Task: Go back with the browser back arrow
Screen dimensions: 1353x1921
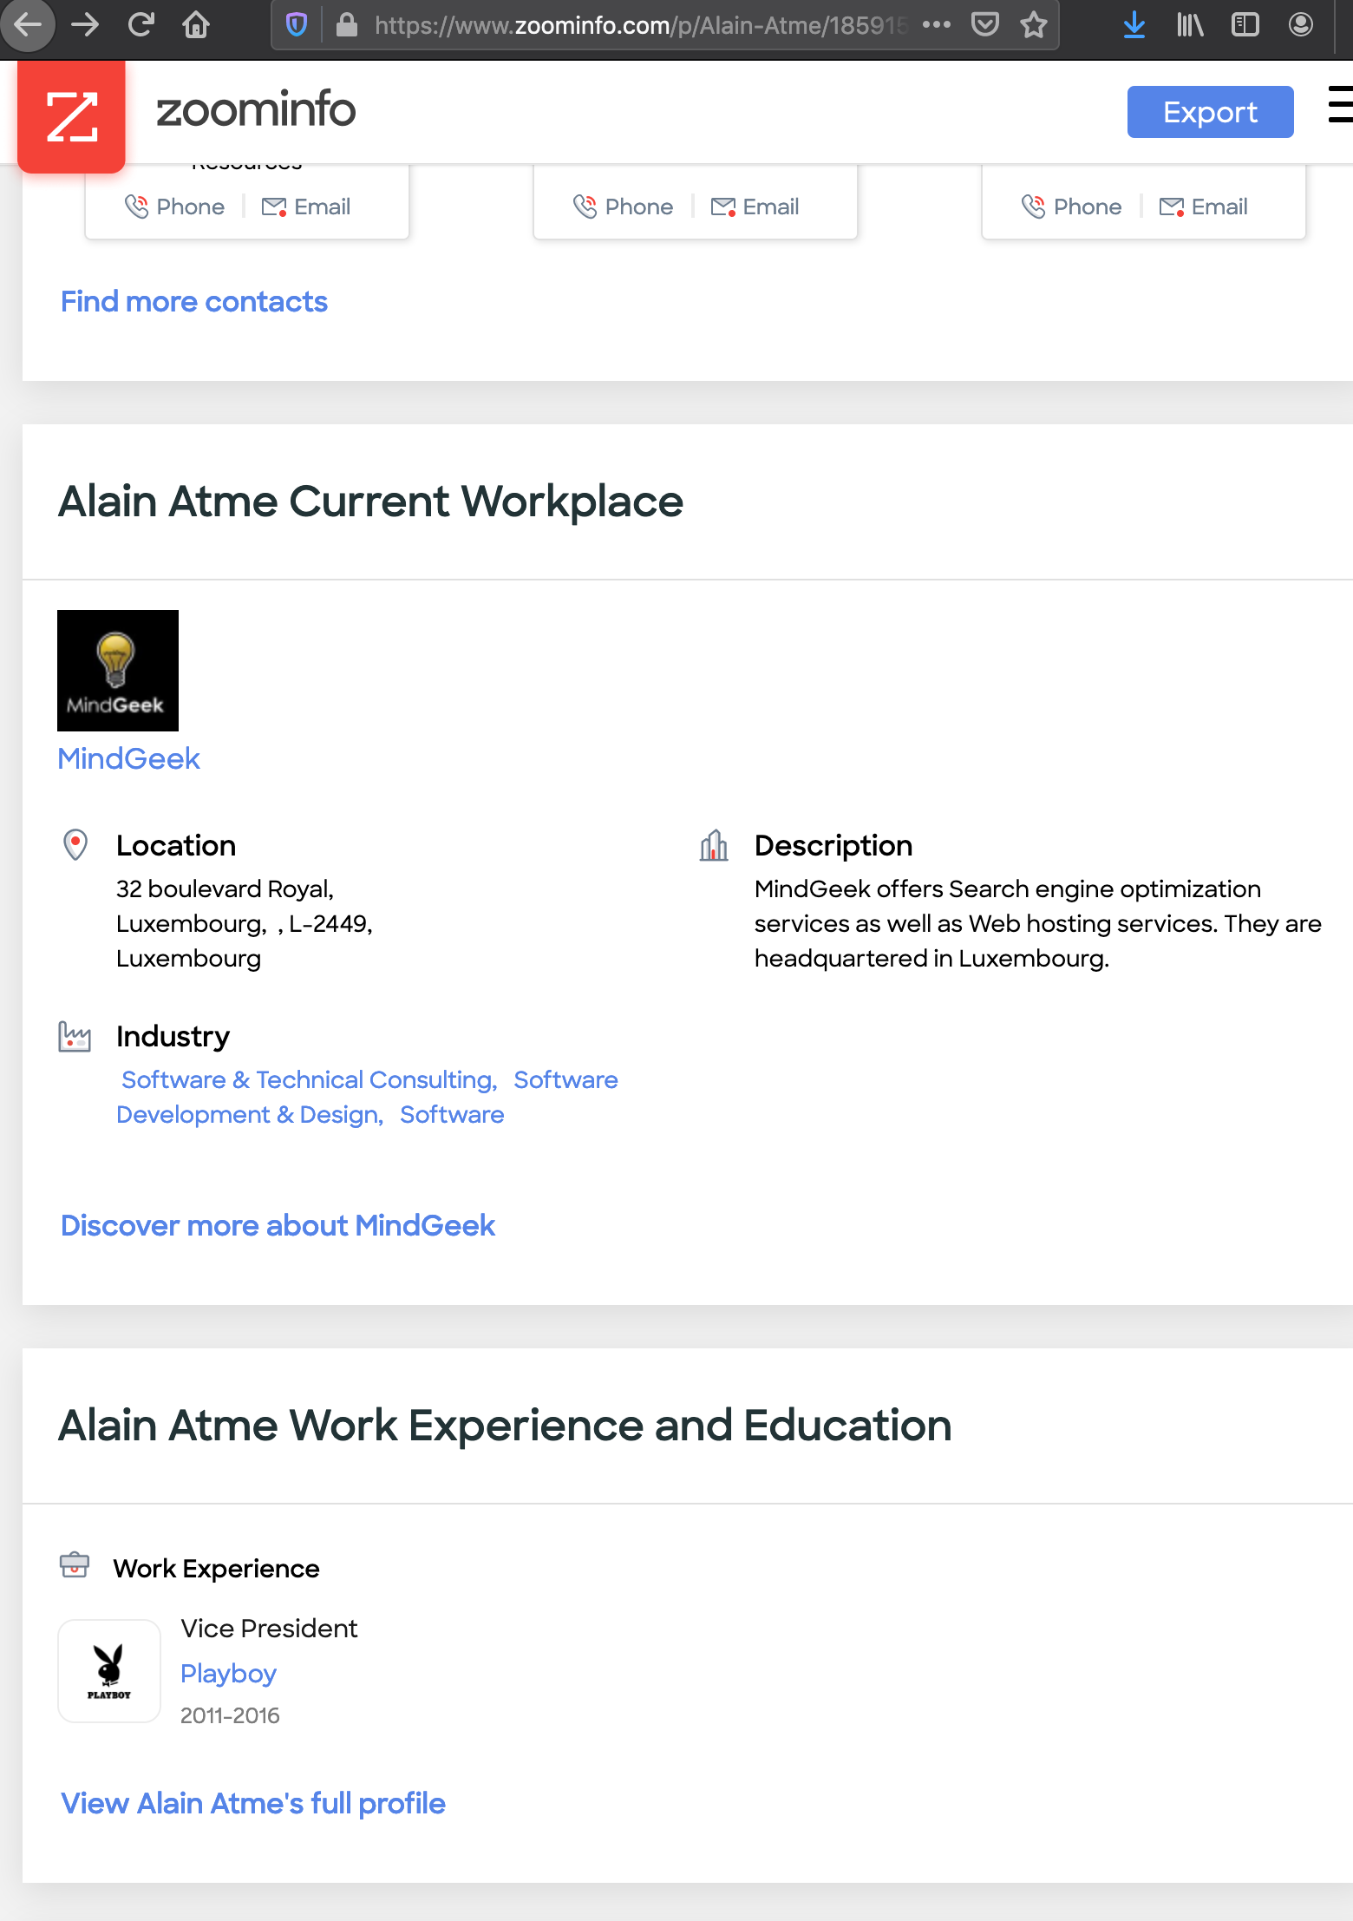Action: [x=27, y=24]
